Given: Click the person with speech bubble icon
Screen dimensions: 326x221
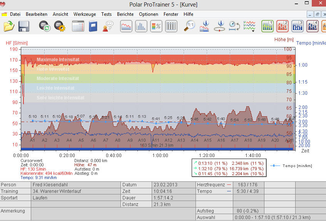Looking at the screenshot, I should [x=108, y=26].
